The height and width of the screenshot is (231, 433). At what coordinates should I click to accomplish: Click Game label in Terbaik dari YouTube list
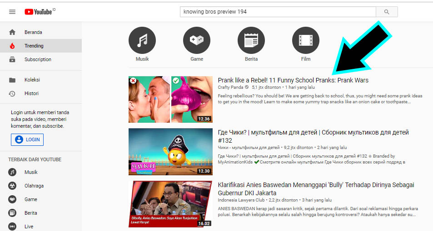point(30,199)
